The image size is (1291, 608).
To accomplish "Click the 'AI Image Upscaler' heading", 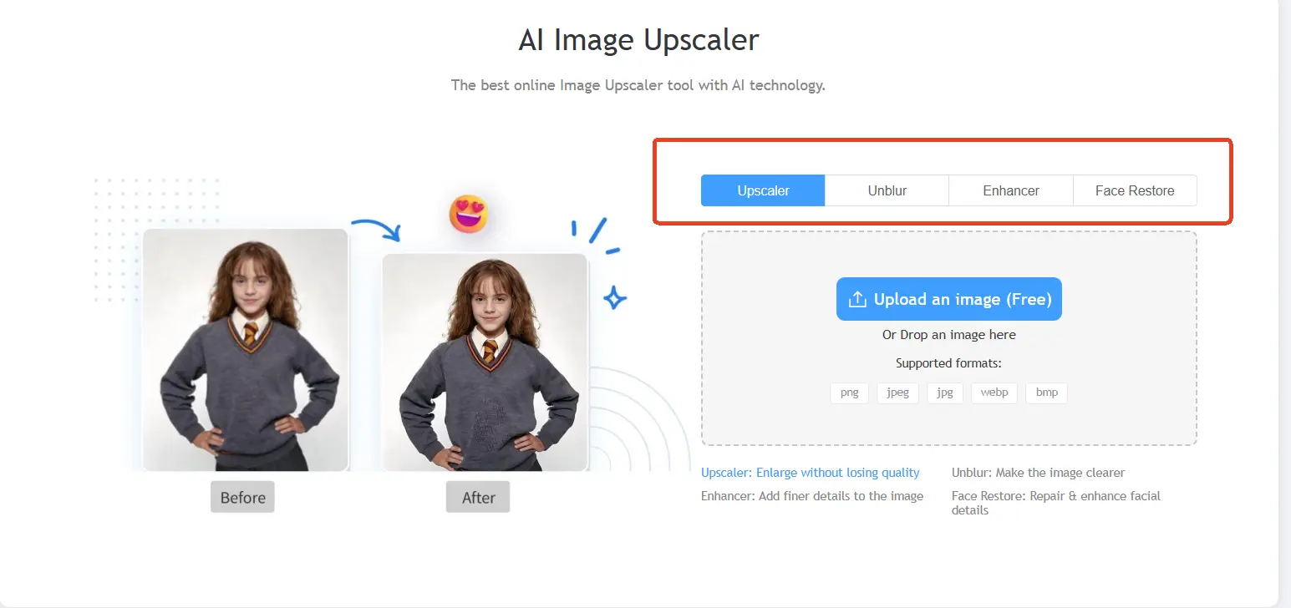I will point(639,39).
